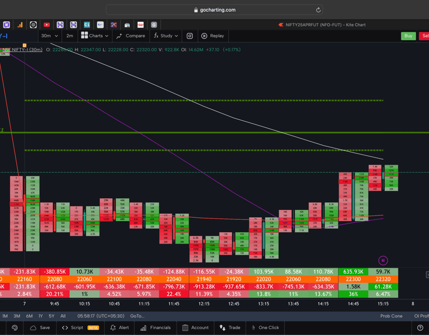429x335 pixels.
Task: Click the NSE:NIFTY-I (30m) symbol label
Action: click(x=22, y=50)
